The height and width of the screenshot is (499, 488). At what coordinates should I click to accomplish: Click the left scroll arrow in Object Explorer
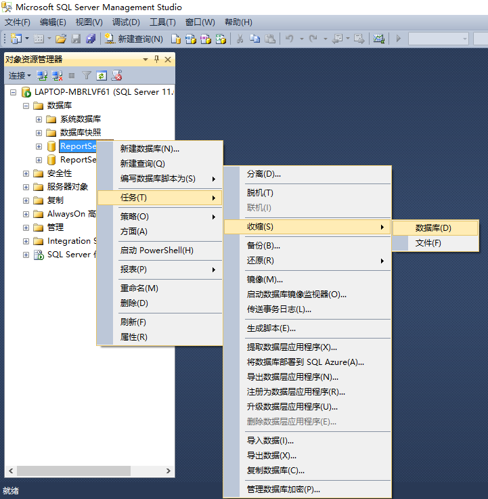(11, 471)
